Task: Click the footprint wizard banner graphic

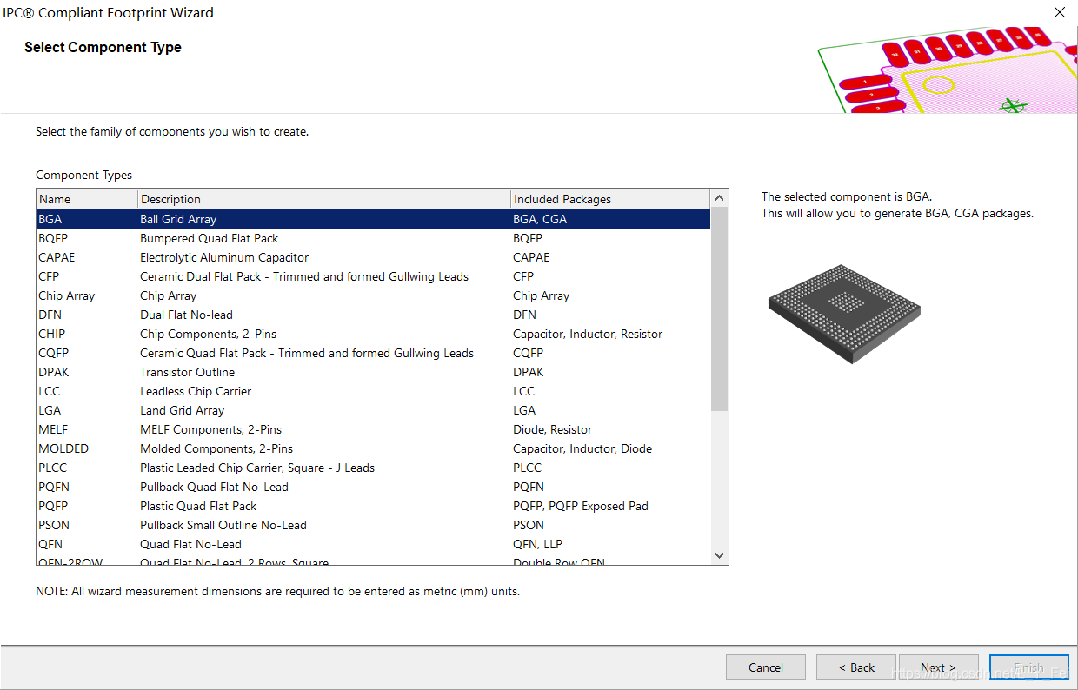Action: pyautogui.click(x=948, y=71)
